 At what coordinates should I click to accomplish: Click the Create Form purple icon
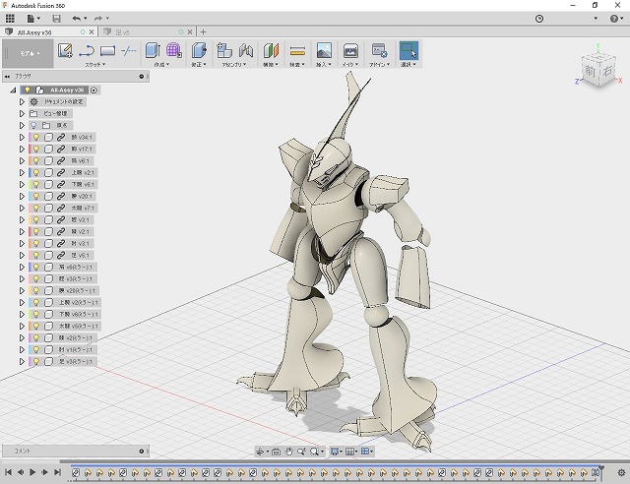coord(173,50)
